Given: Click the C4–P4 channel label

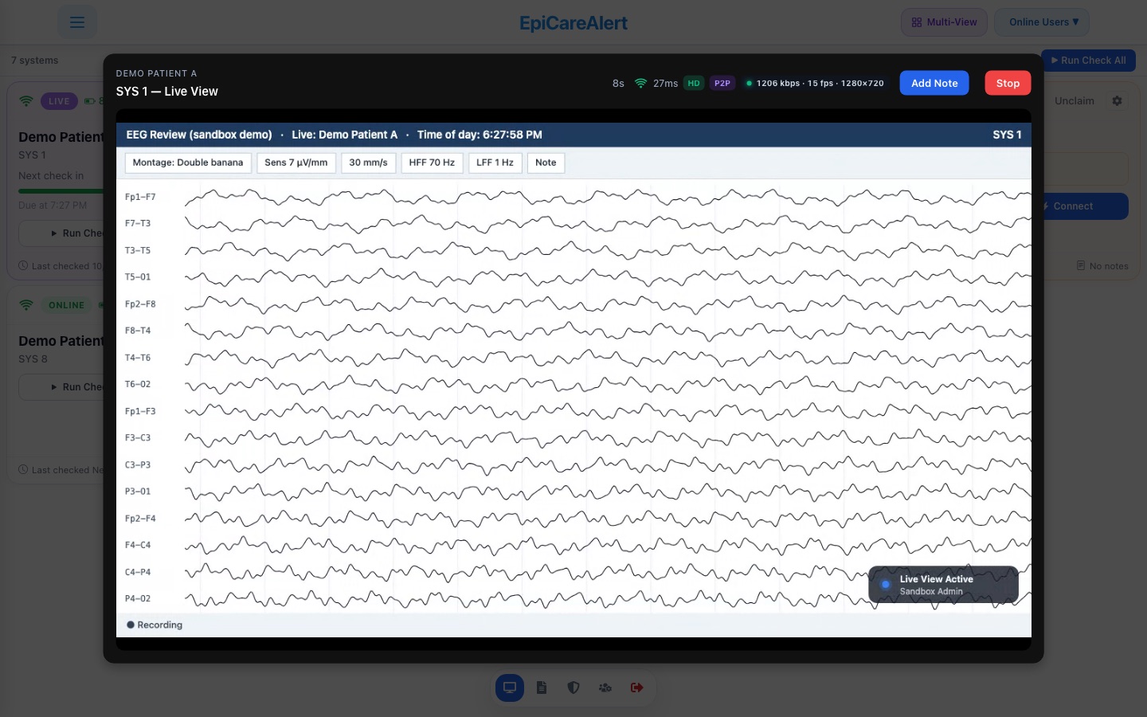Looking at the screenshot, I should tap(138, 572).
